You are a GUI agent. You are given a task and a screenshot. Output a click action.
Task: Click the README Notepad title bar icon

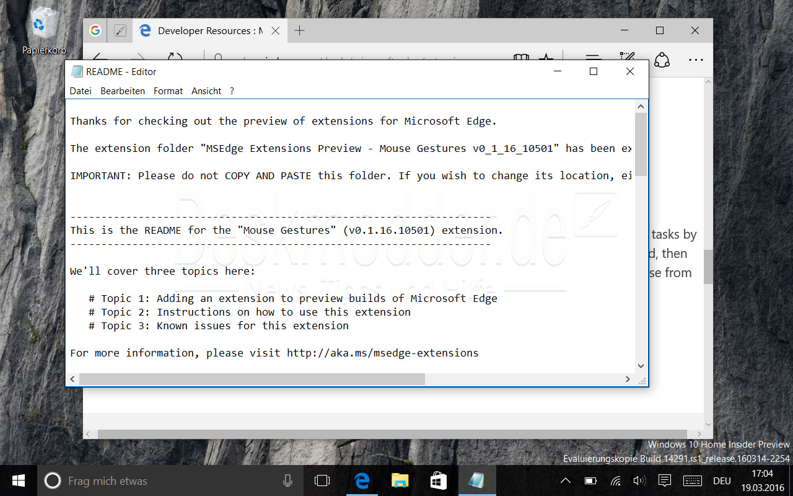[77, 71]
